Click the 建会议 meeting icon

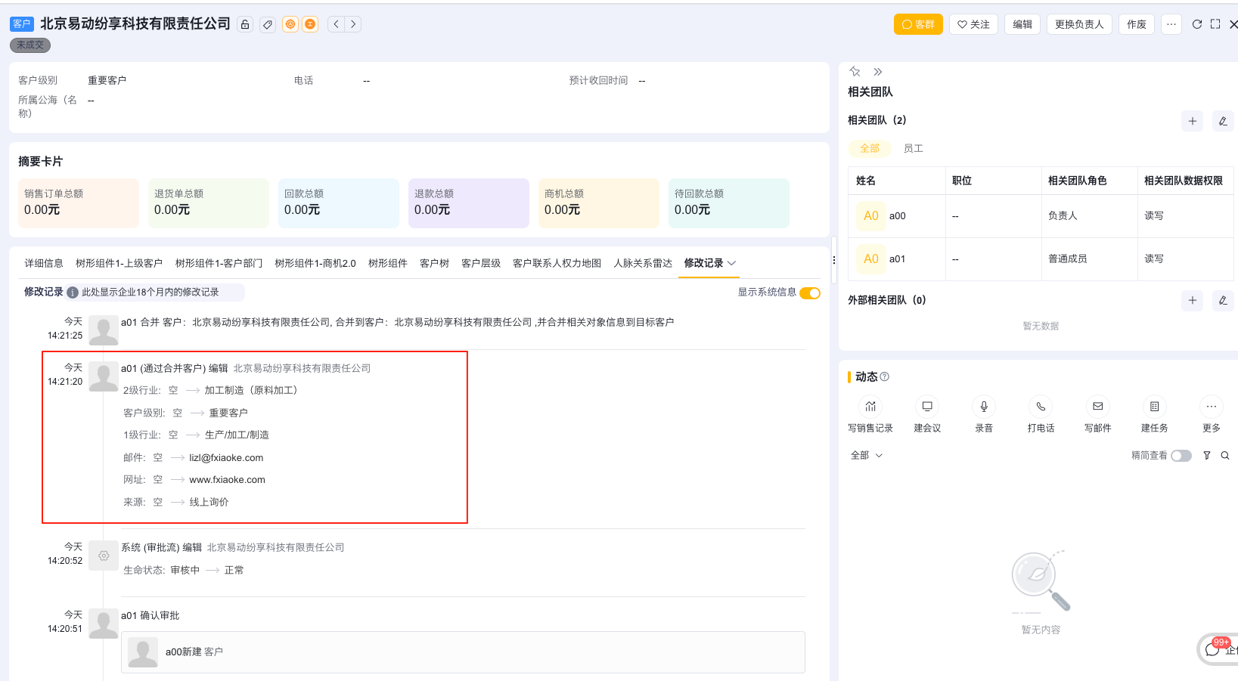tap(927, 407)
